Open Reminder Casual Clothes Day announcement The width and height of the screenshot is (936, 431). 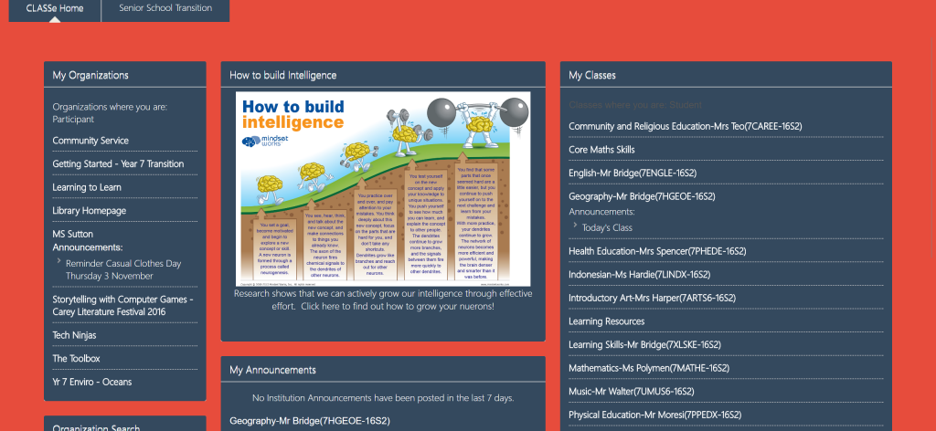[x=123, y=269]
